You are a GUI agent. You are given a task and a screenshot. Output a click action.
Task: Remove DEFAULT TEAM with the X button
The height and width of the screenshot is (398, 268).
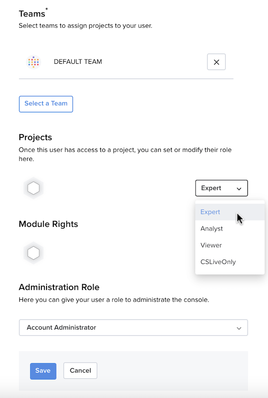pyautogui.click(x=216, y=62)
